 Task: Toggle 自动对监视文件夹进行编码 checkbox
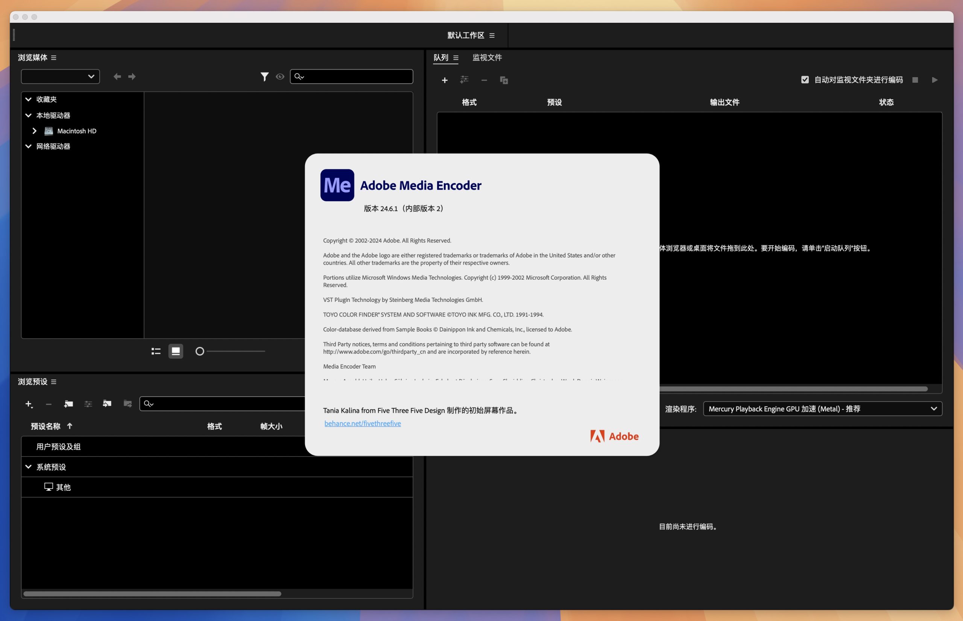tap(805, 80)
